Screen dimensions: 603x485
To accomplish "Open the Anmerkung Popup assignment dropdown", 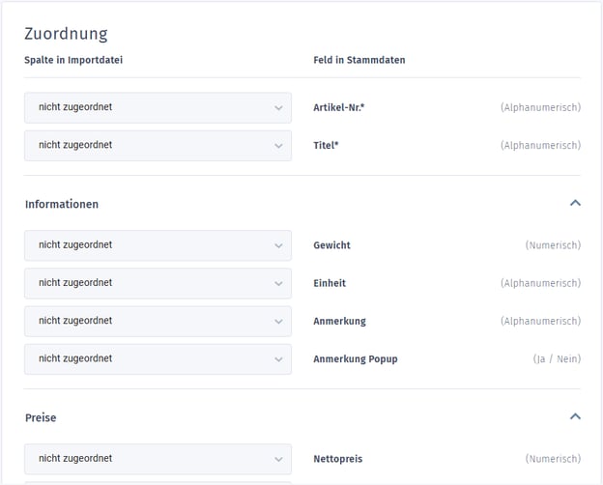I will click(x=158, y=358).
